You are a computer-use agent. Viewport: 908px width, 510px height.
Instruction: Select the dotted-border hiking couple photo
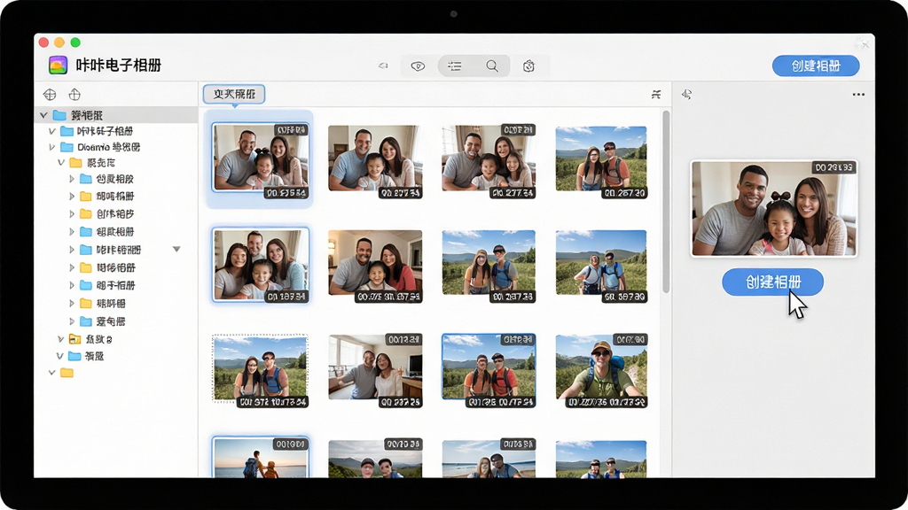point(260,368)
